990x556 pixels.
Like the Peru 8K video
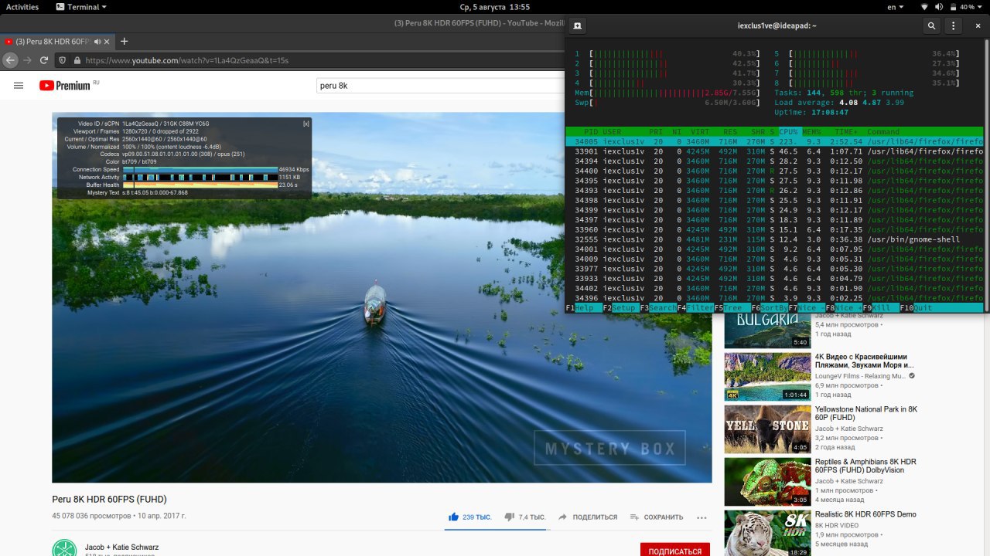pos(470,517)
